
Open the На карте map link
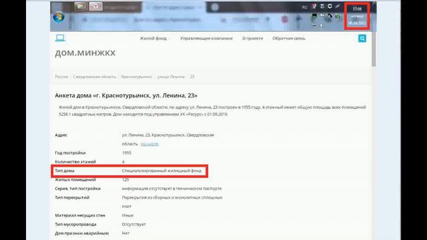pos(149,144)
